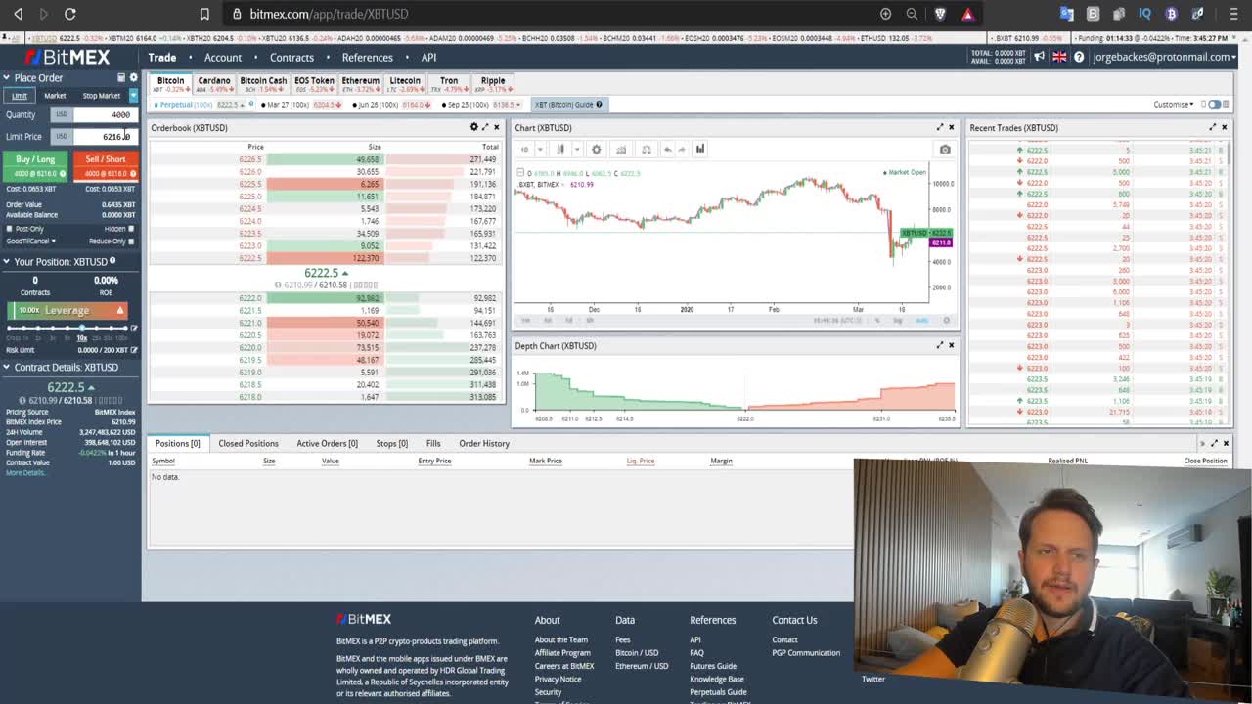Switch to the Order History tab
Viewport: 1252px width, 704px height.
coord(484,443)
